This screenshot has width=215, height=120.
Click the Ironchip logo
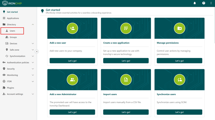coord(12,3)
